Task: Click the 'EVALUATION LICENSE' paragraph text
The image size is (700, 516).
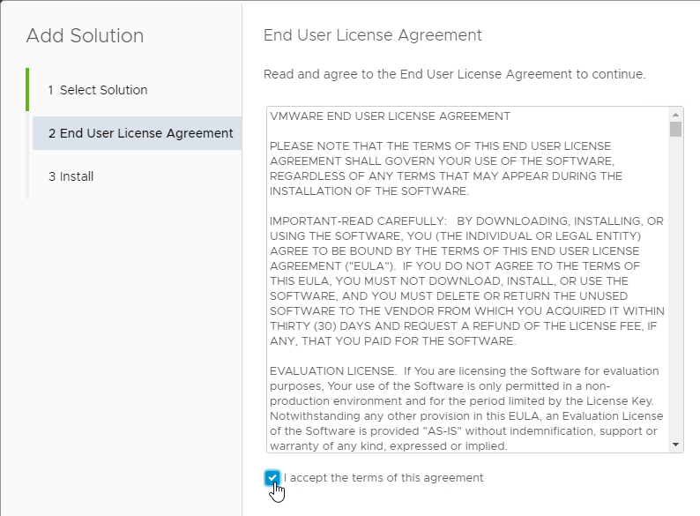Action: tap(466, 408)
